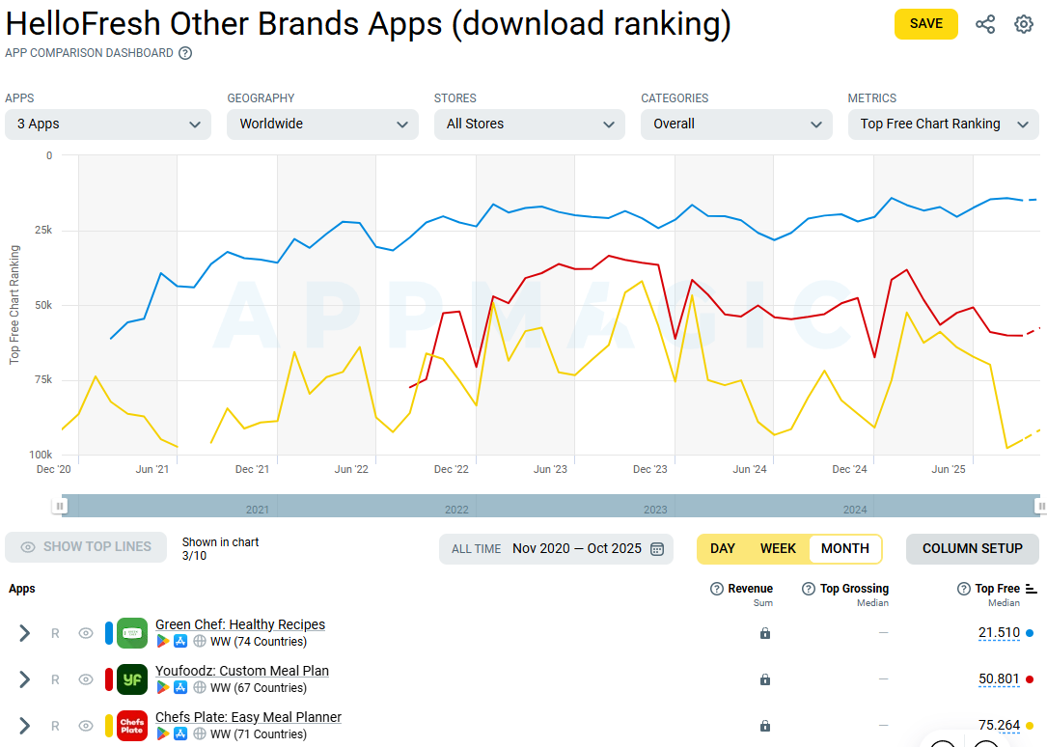Click the Chefs Plate app icon

point(132,726)
